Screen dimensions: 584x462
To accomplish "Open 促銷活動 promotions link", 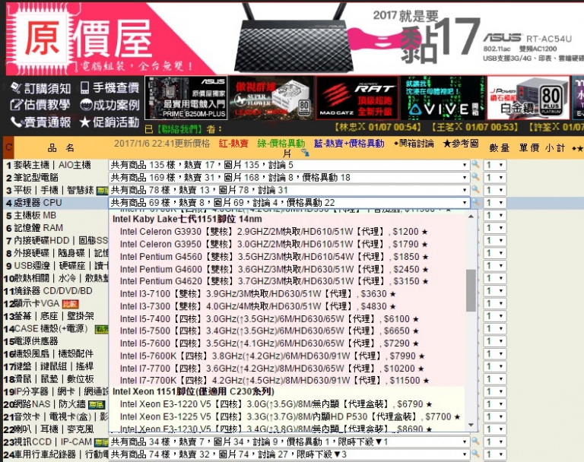I will [x=109, y=122].
